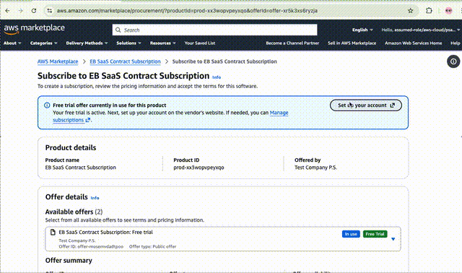Open browser profile avatar
462x273 pixels.
(449, 11)
